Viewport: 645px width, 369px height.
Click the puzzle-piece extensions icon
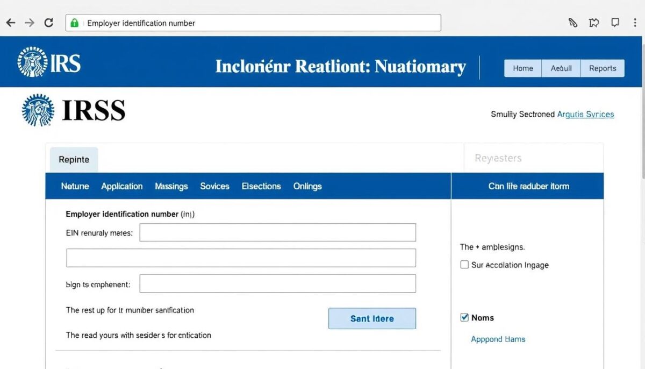pos(594,23)
